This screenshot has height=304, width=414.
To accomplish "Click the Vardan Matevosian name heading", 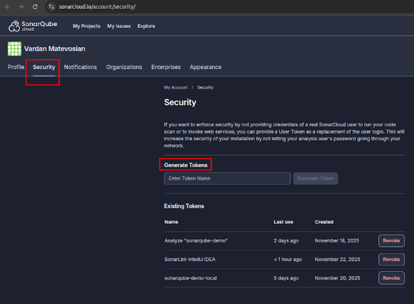I will [55, 49].
